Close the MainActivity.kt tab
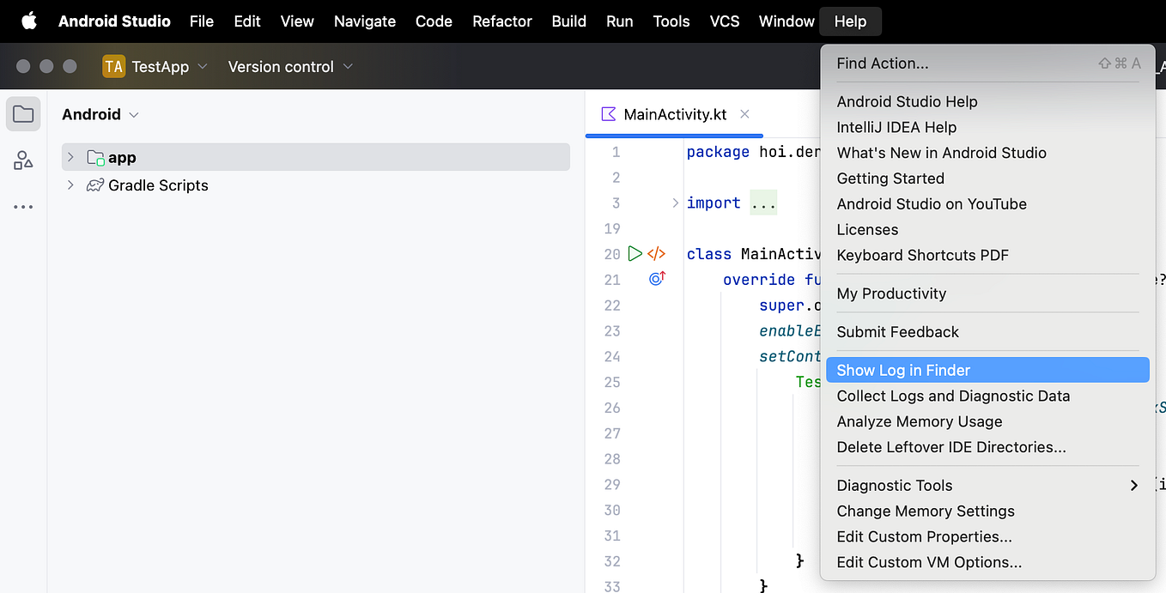 coord(744,114)
